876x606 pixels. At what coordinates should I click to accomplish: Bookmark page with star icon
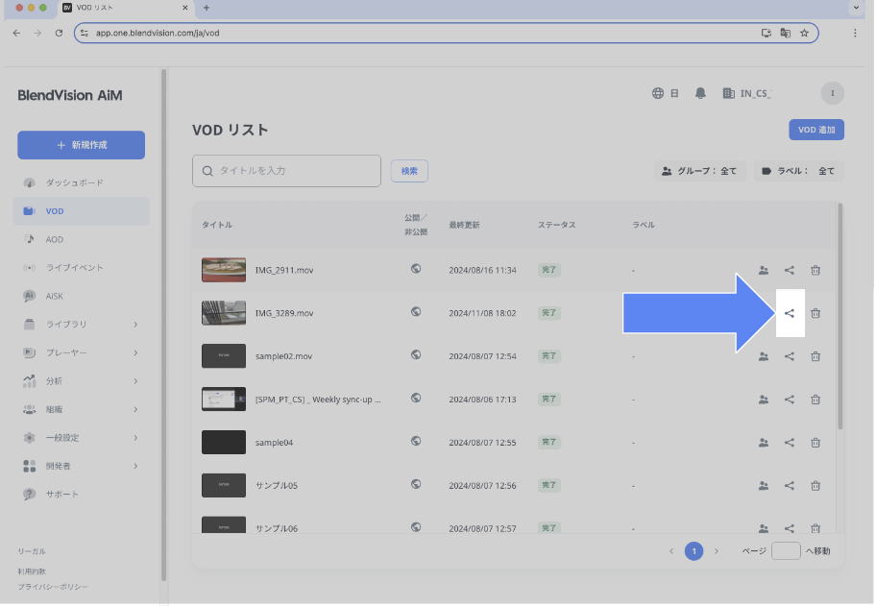point(804,33)
